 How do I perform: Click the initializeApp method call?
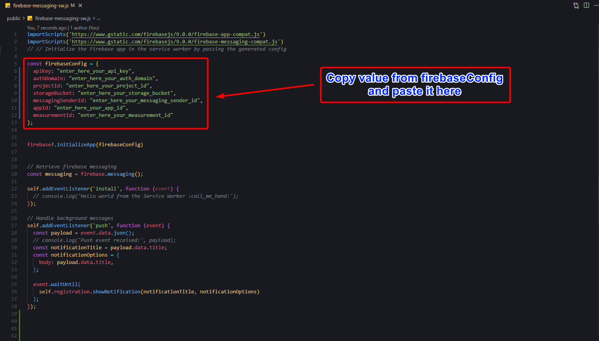click(x=76, y=145)
